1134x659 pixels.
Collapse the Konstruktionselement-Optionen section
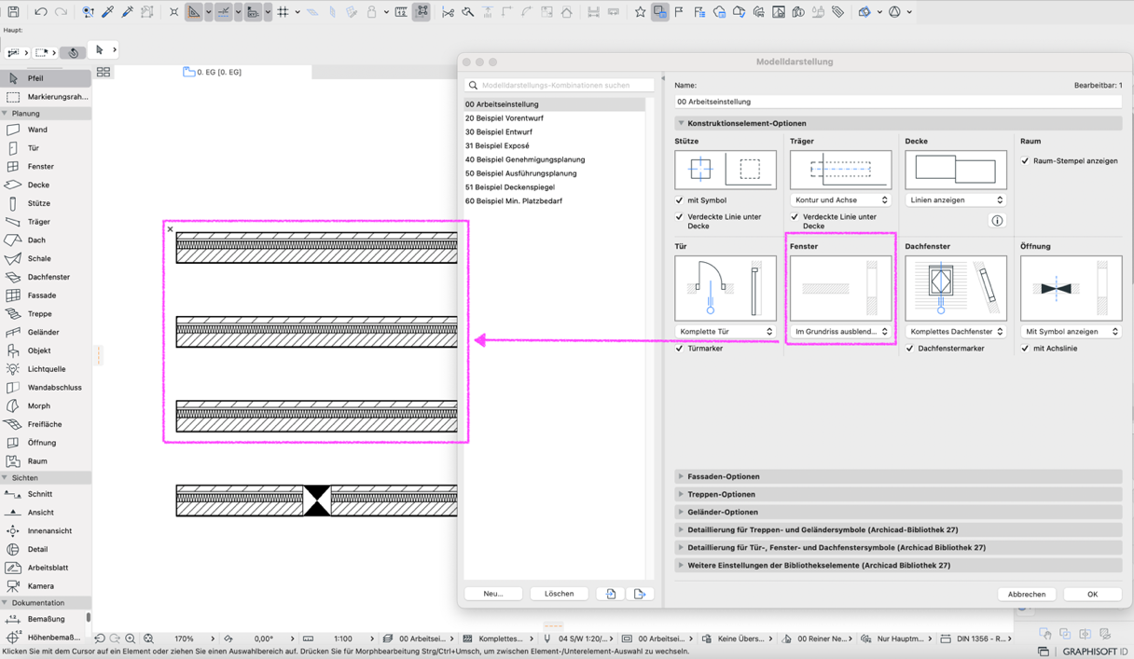(898, 123)
